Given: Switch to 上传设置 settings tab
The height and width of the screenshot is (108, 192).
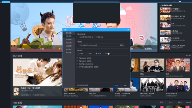Looking at the screenshot, I should (69, 39).
